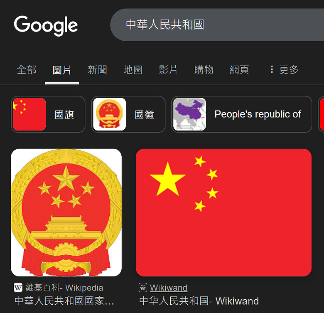Open the large red flag image result
Image resolution: width=324 pixels, height=313 pixels.
pyautogui.click(x=223, y=212)
